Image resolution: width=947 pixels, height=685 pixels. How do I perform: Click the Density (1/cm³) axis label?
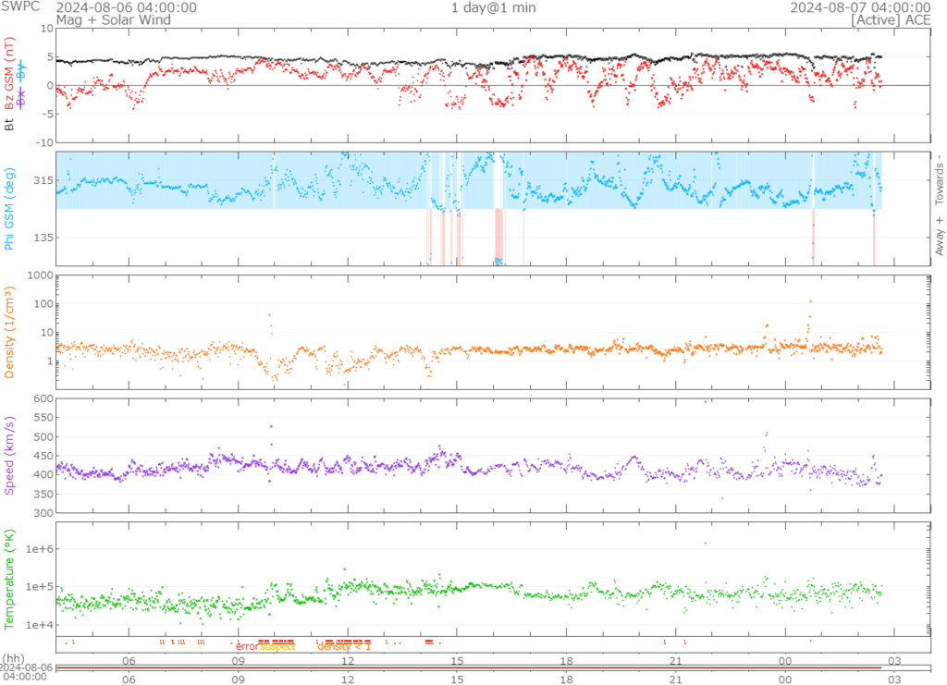point(10,335)
